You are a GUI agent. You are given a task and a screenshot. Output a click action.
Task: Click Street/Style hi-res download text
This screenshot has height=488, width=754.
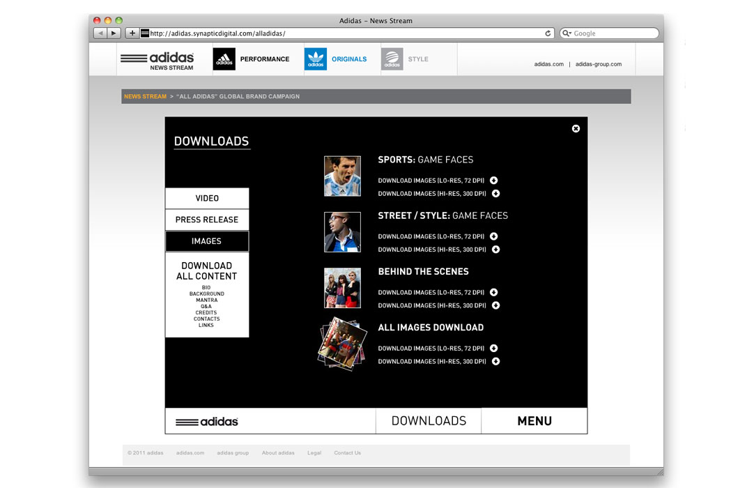[x=432, y=250]
